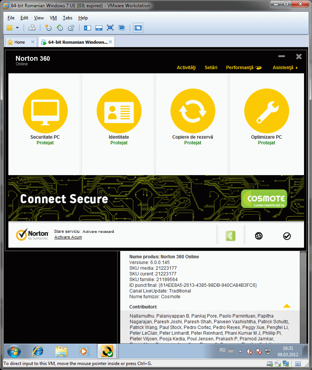Open the Identitate ID card icon
Viewport: 312px width, 370px height.
119,111
